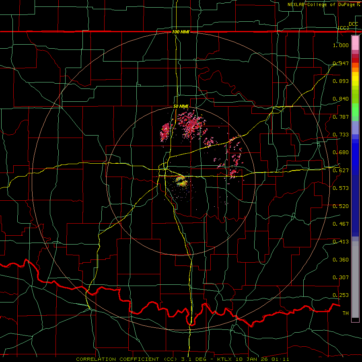Image resolution: width=362 pixels, height=362 pixels.
Task: Click the NEXLAB-College of DuPage label
Action: click(323, 4)
